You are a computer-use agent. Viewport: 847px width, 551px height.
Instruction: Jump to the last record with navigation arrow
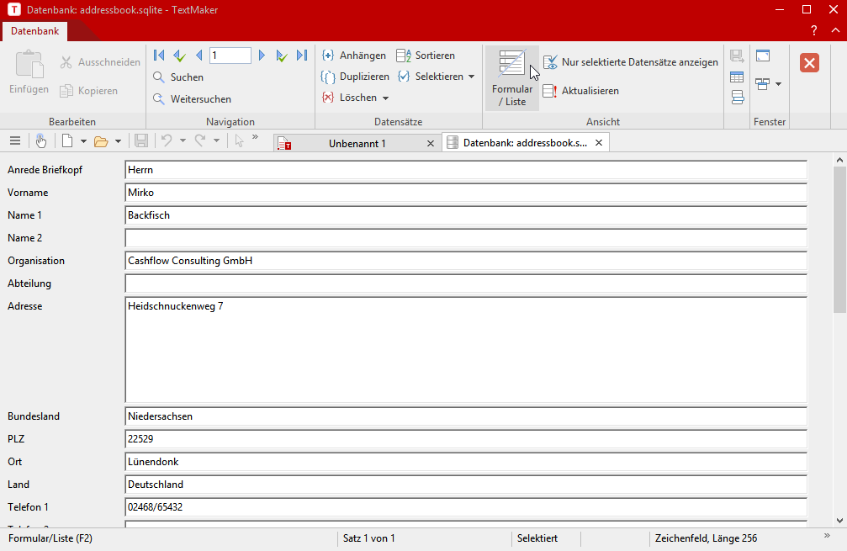click(302, 55)
